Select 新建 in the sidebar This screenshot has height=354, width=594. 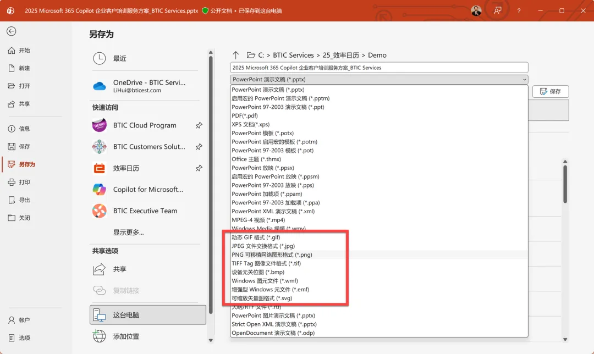[x=20, y=68]
